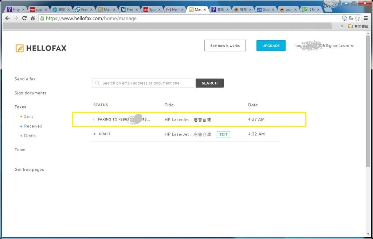
Task: Open the 其他書籤 bookmarks folder
Action: pos(358,26)
